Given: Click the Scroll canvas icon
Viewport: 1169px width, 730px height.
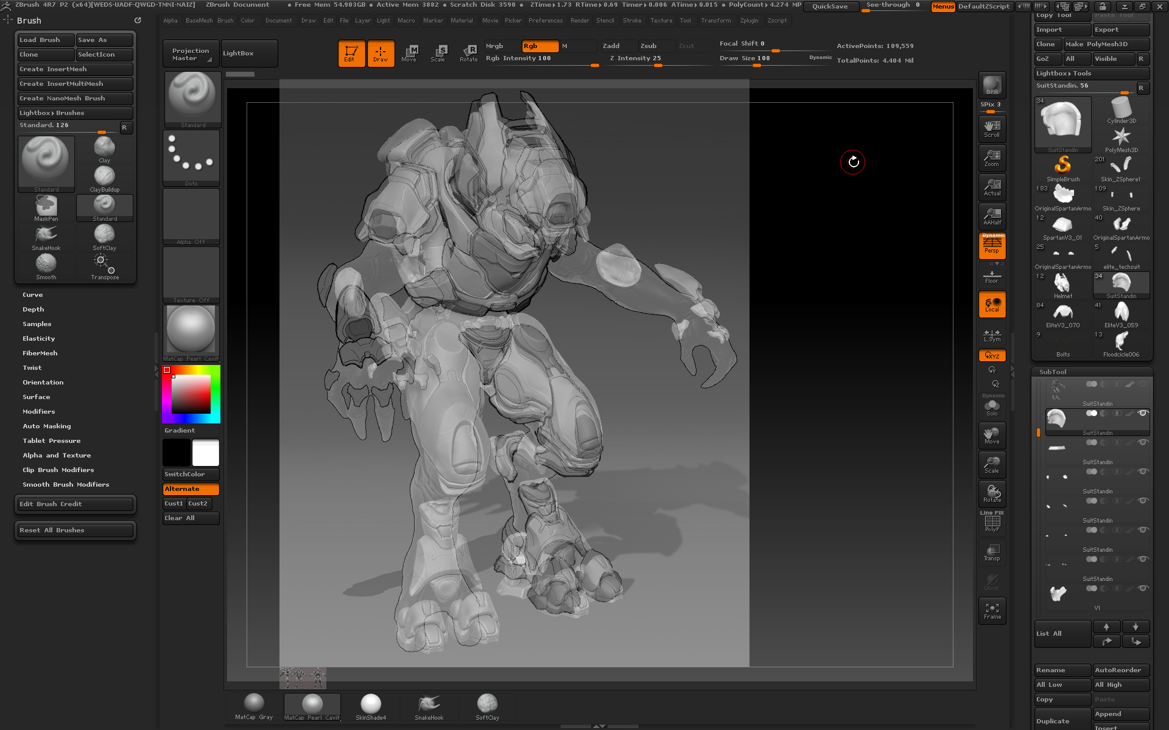Looking at the screenshot, I should (x=992, y=129).
